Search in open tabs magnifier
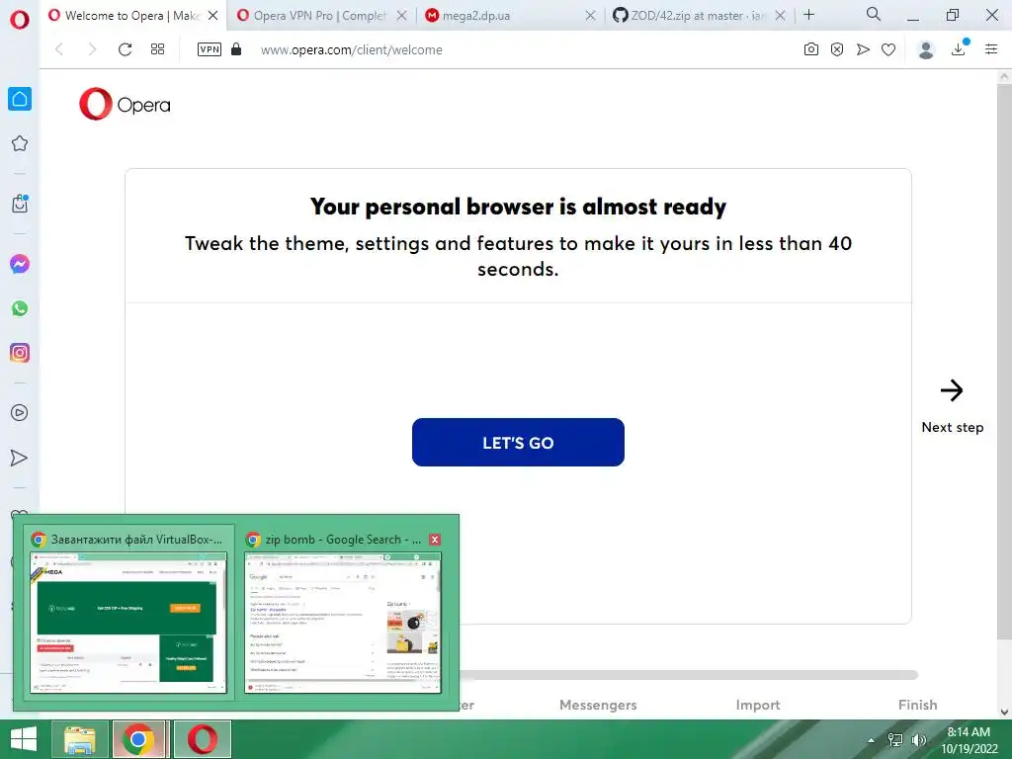The width and height of the screenshot is (1012, 759). coord(874,14)
